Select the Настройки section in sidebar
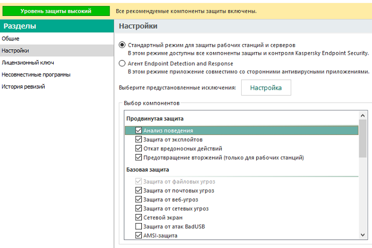Screen dimensions: 372x248 (15, 50)
